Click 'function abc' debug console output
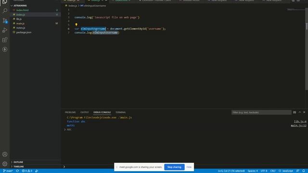 coord(76,122)
